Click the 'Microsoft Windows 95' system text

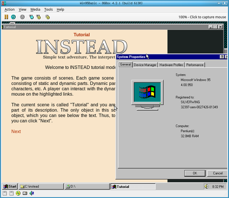coord(195,80)
